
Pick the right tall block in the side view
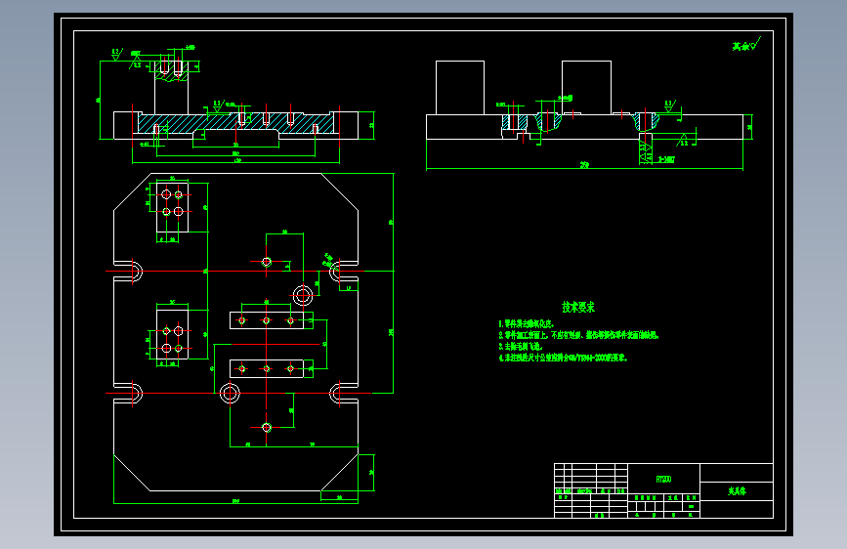[x=586, y=88]
